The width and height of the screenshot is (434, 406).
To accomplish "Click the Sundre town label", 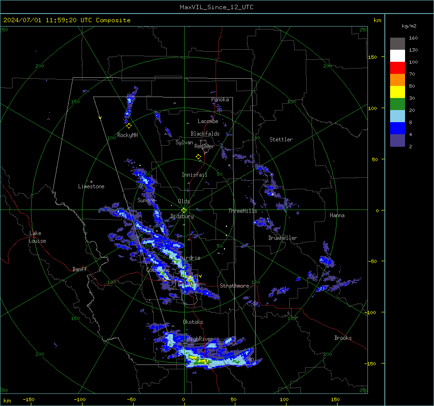I will pyautogui.click(x=146, y=200).
